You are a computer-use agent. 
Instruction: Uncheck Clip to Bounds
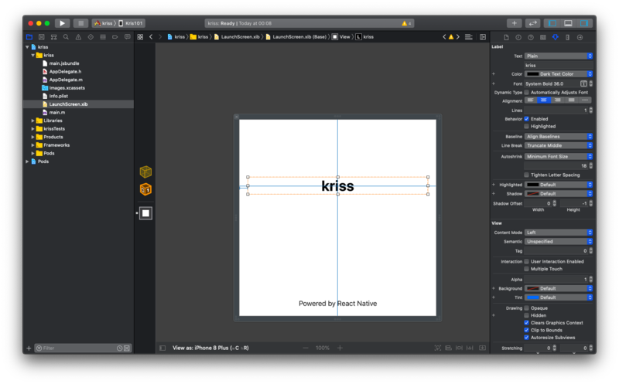click(526, 331)
